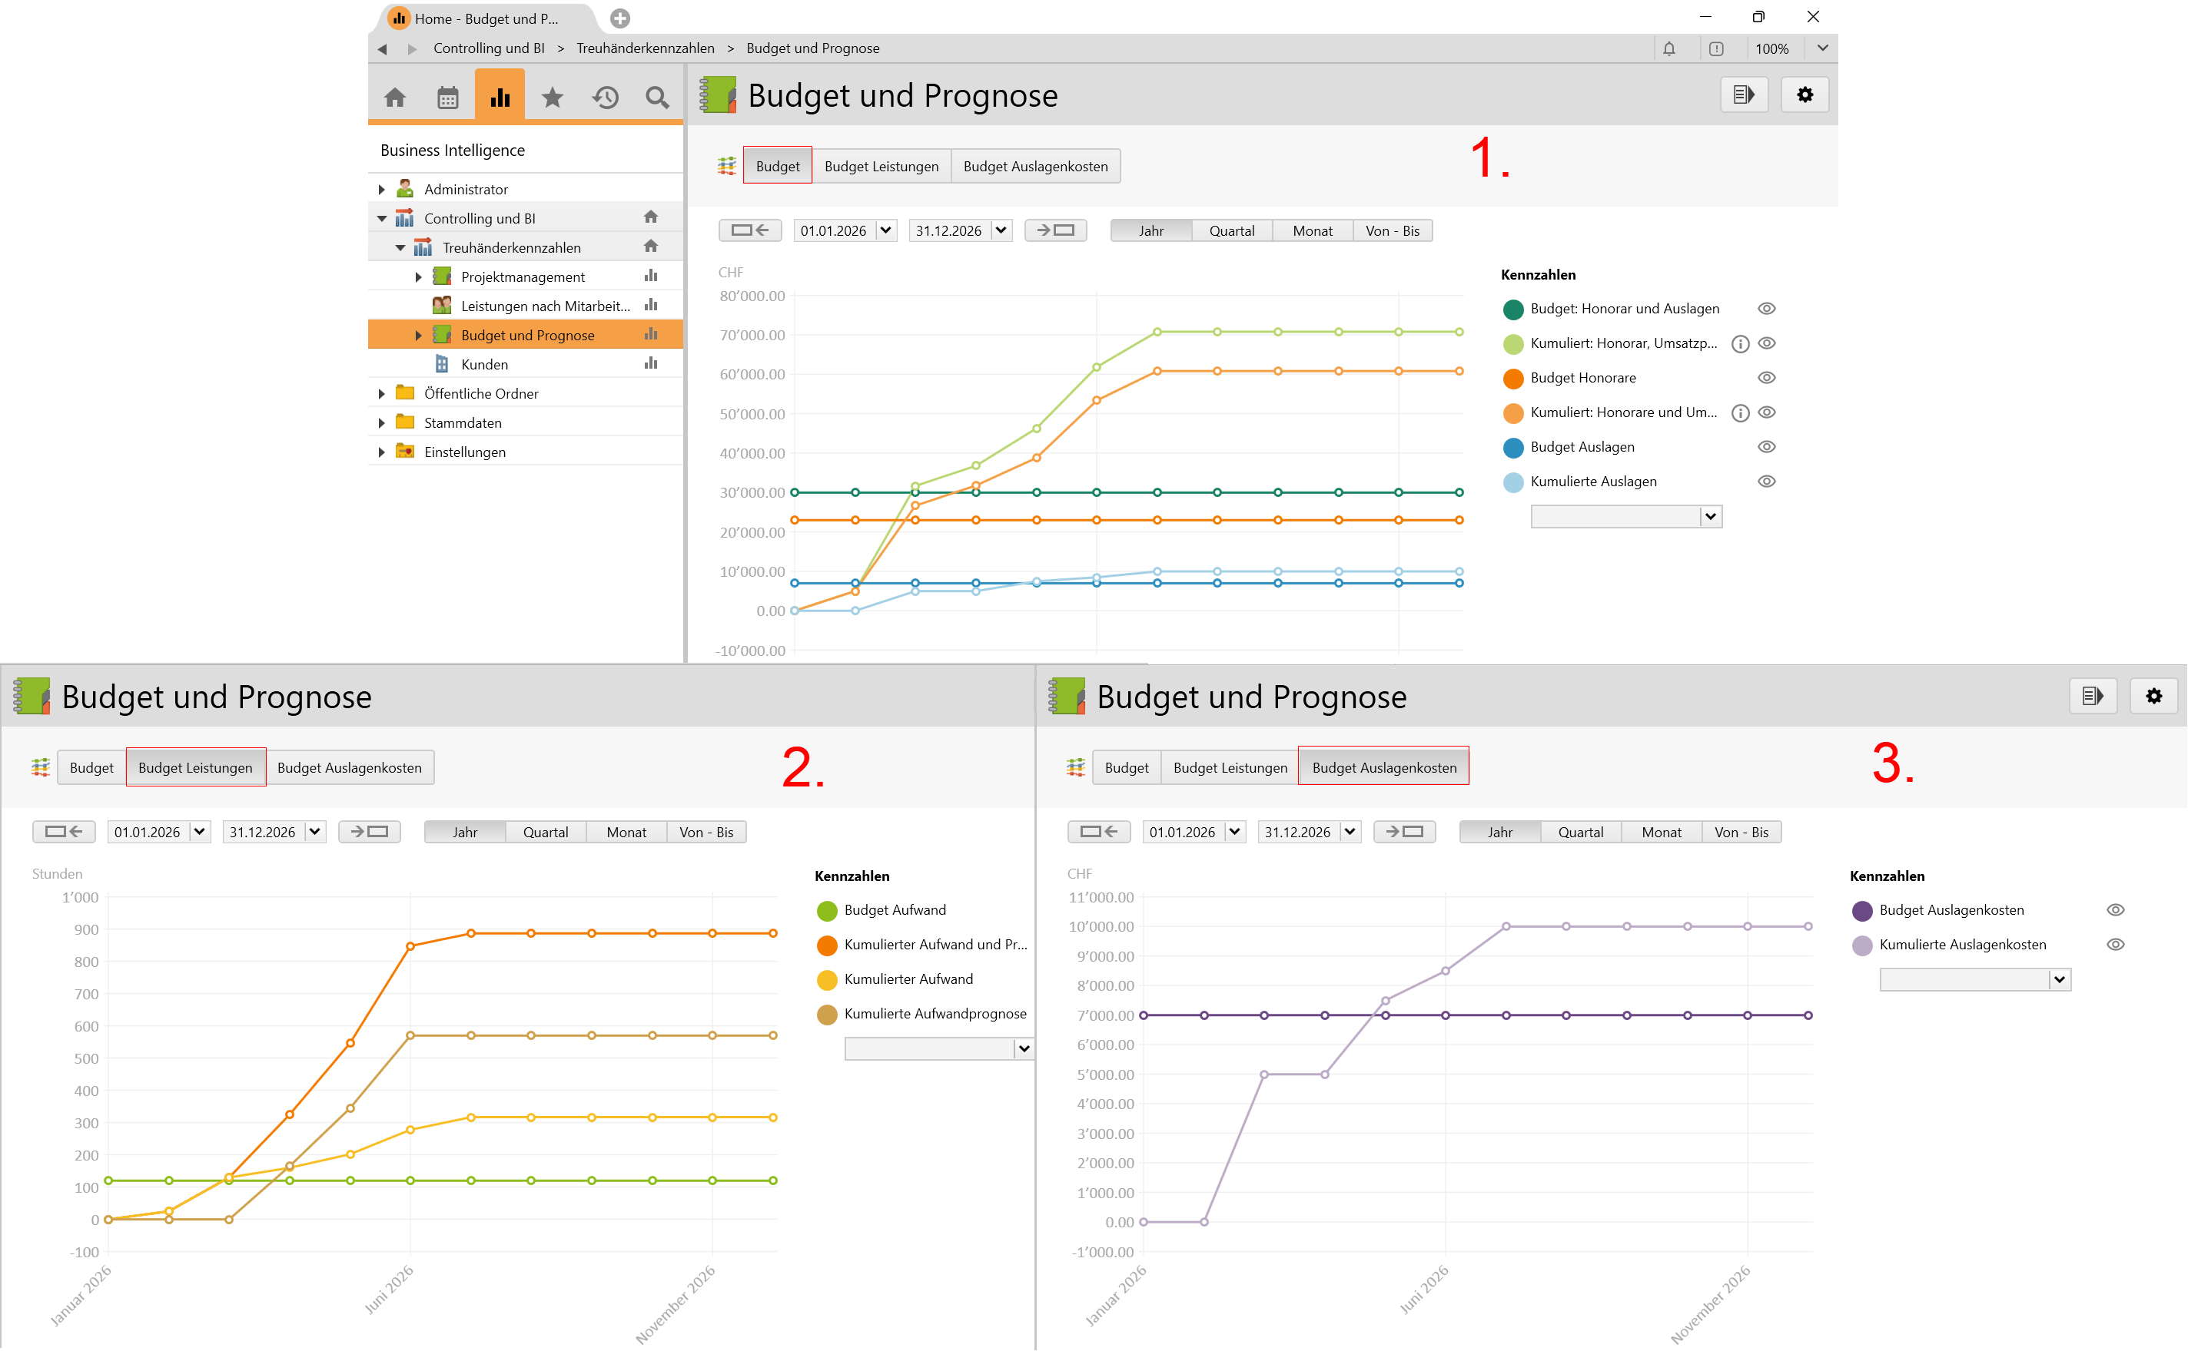The height and width of the screenshot is (1351, 2188).
Task: Click the green Budget Aufwand color swatch
Action: pos(827,910)
